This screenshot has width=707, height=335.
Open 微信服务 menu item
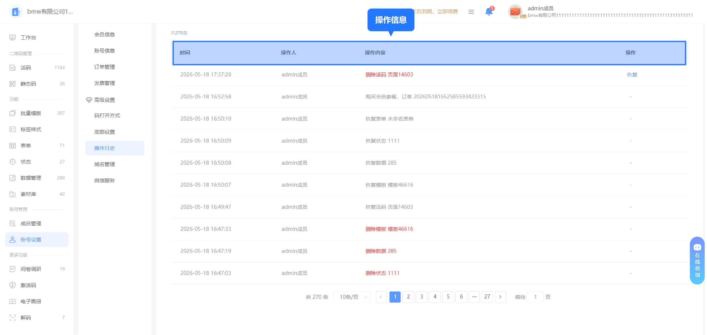click(x=104, y=180)
